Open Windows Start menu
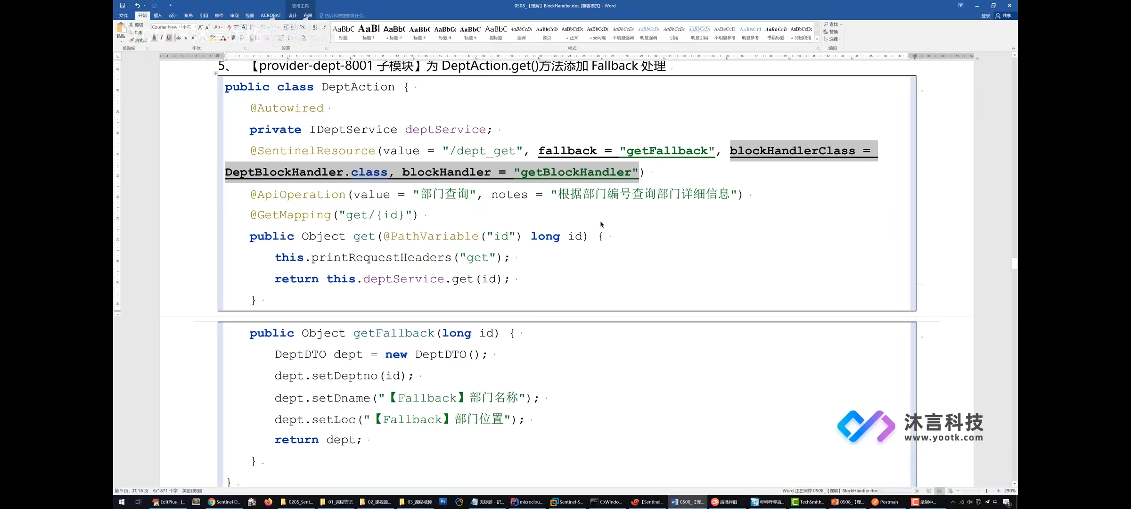The image size is (1131, 509). (x=121, y=502)
